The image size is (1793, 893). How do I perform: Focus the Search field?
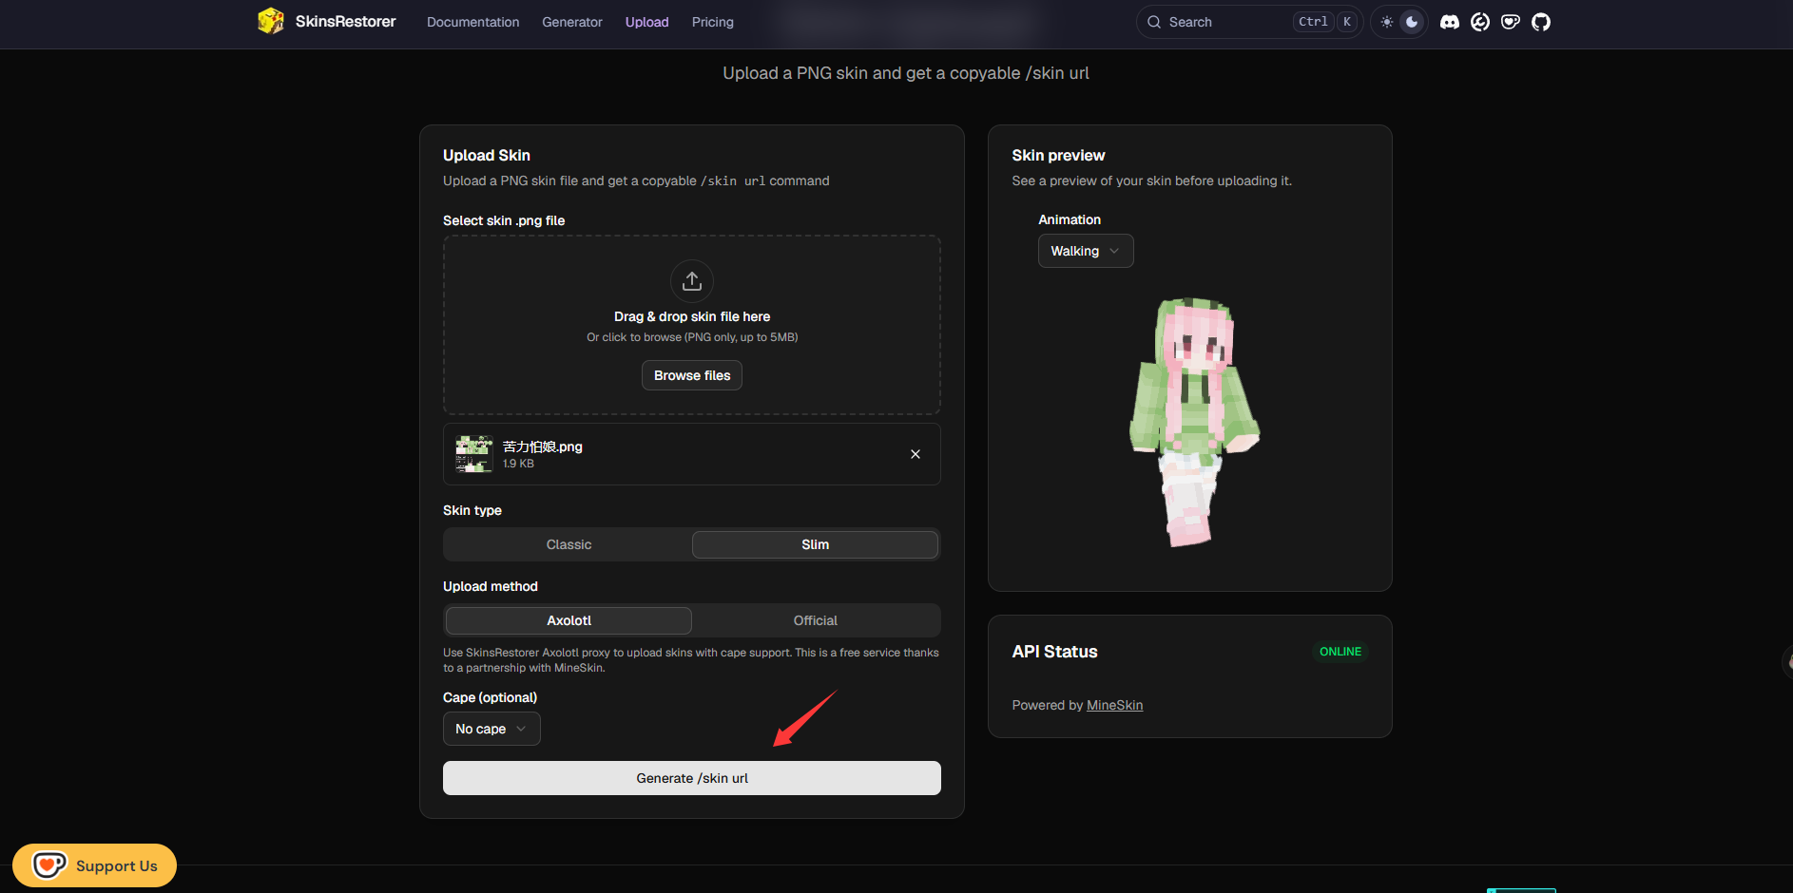[x=1249, y=22]
